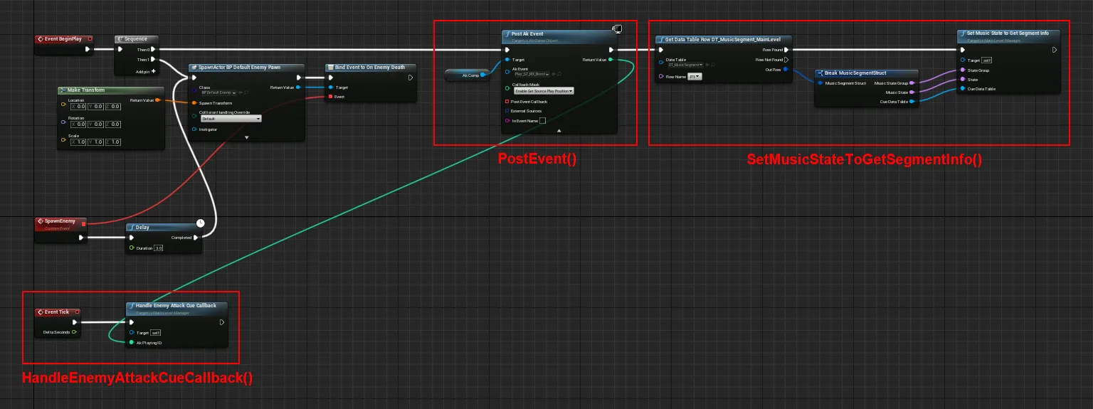Click the Make Transform Return Value pin
Viewport: 1093px width, 409px height.
pos(159,100)
